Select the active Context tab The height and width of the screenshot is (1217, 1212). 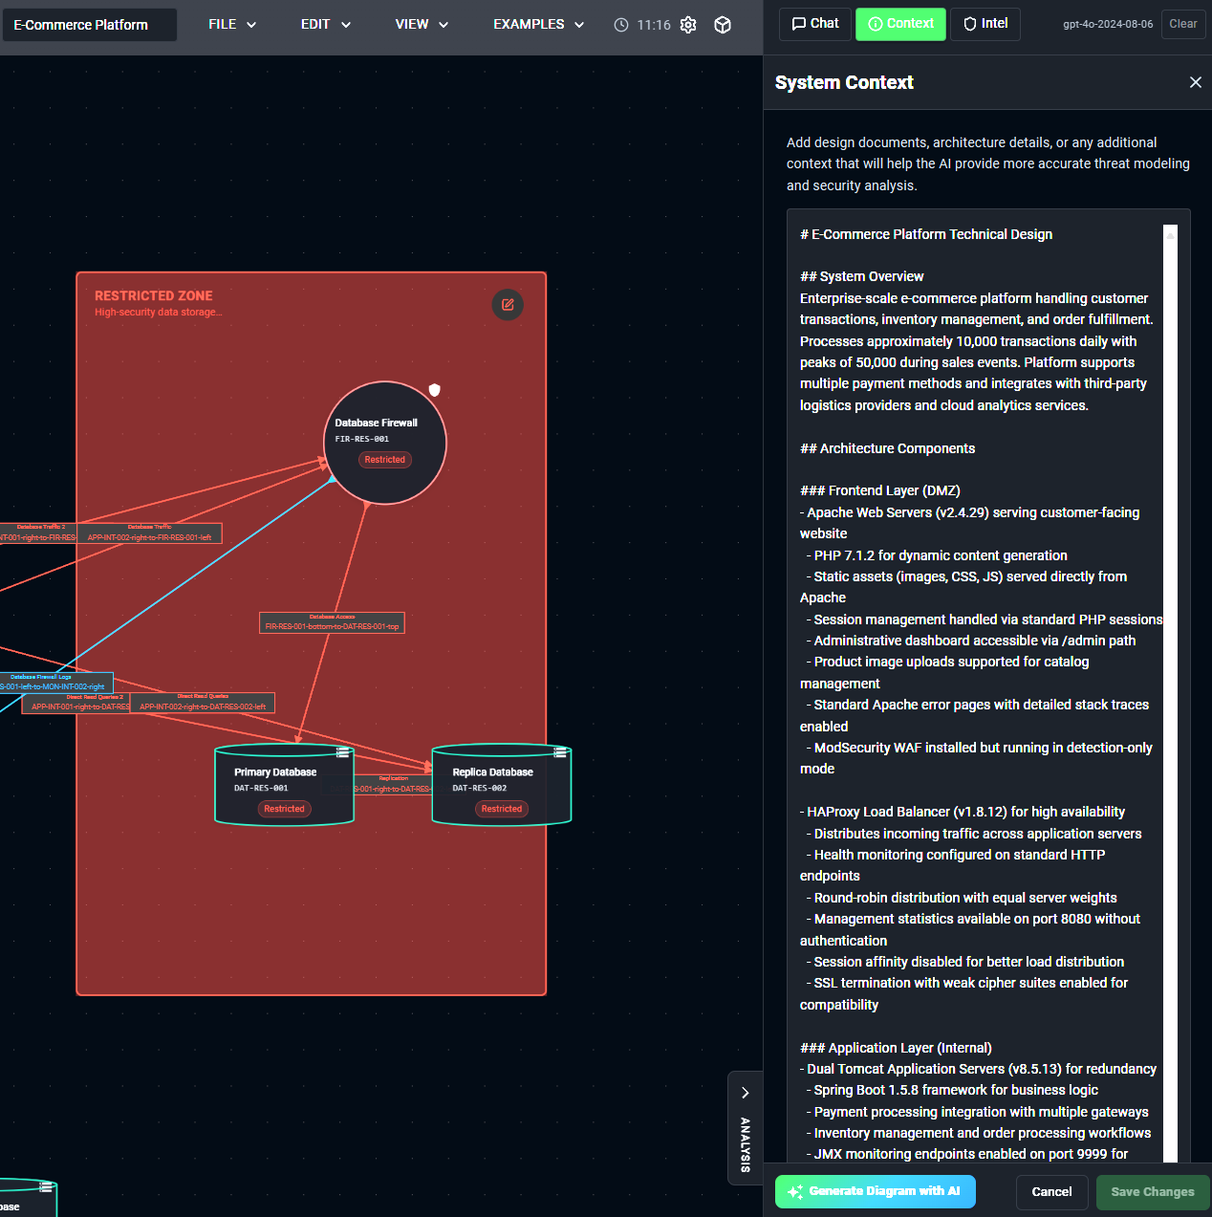coord(900,24)
